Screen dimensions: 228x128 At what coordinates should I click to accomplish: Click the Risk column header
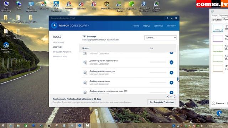151,48
